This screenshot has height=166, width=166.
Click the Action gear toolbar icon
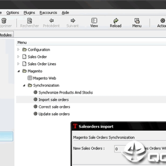pos(163,20)
